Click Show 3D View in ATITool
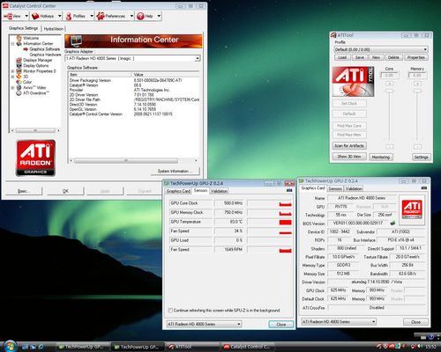This screenshot has height=352, width=441. pos(349,157)
